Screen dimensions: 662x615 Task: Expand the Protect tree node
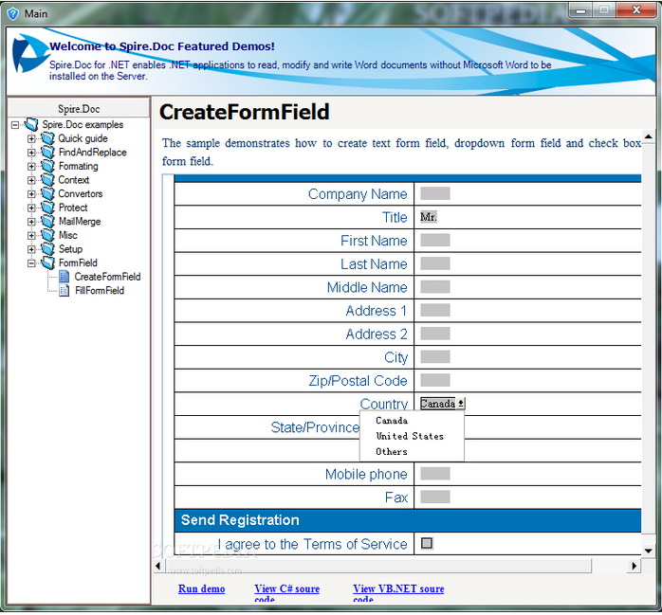(x=31, y=208)
